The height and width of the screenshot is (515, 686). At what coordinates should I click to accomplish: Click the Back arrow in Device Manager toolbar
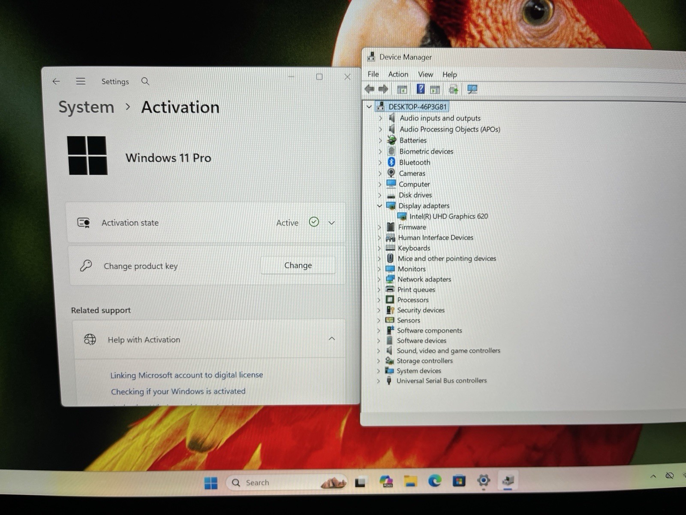click(x=369, y=89)
